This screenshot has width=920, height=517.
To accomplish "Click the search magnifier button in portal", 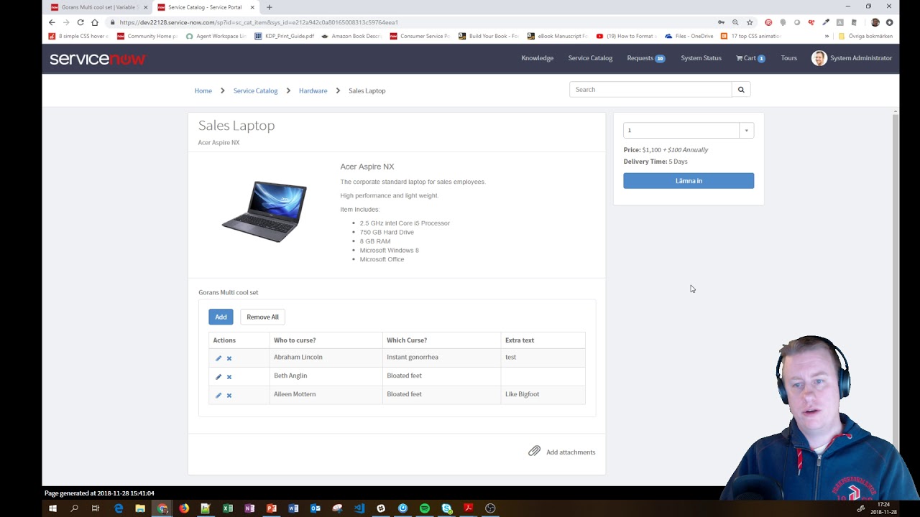I will (x=741, y=90).
